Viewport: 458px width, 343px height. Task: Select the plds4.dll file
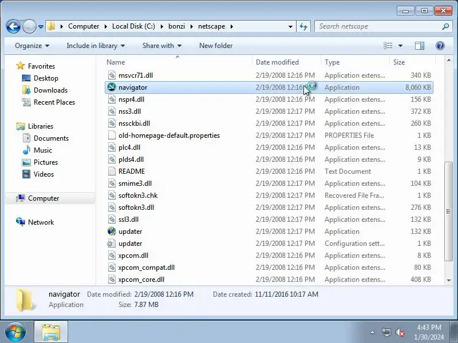coord(131,159)
